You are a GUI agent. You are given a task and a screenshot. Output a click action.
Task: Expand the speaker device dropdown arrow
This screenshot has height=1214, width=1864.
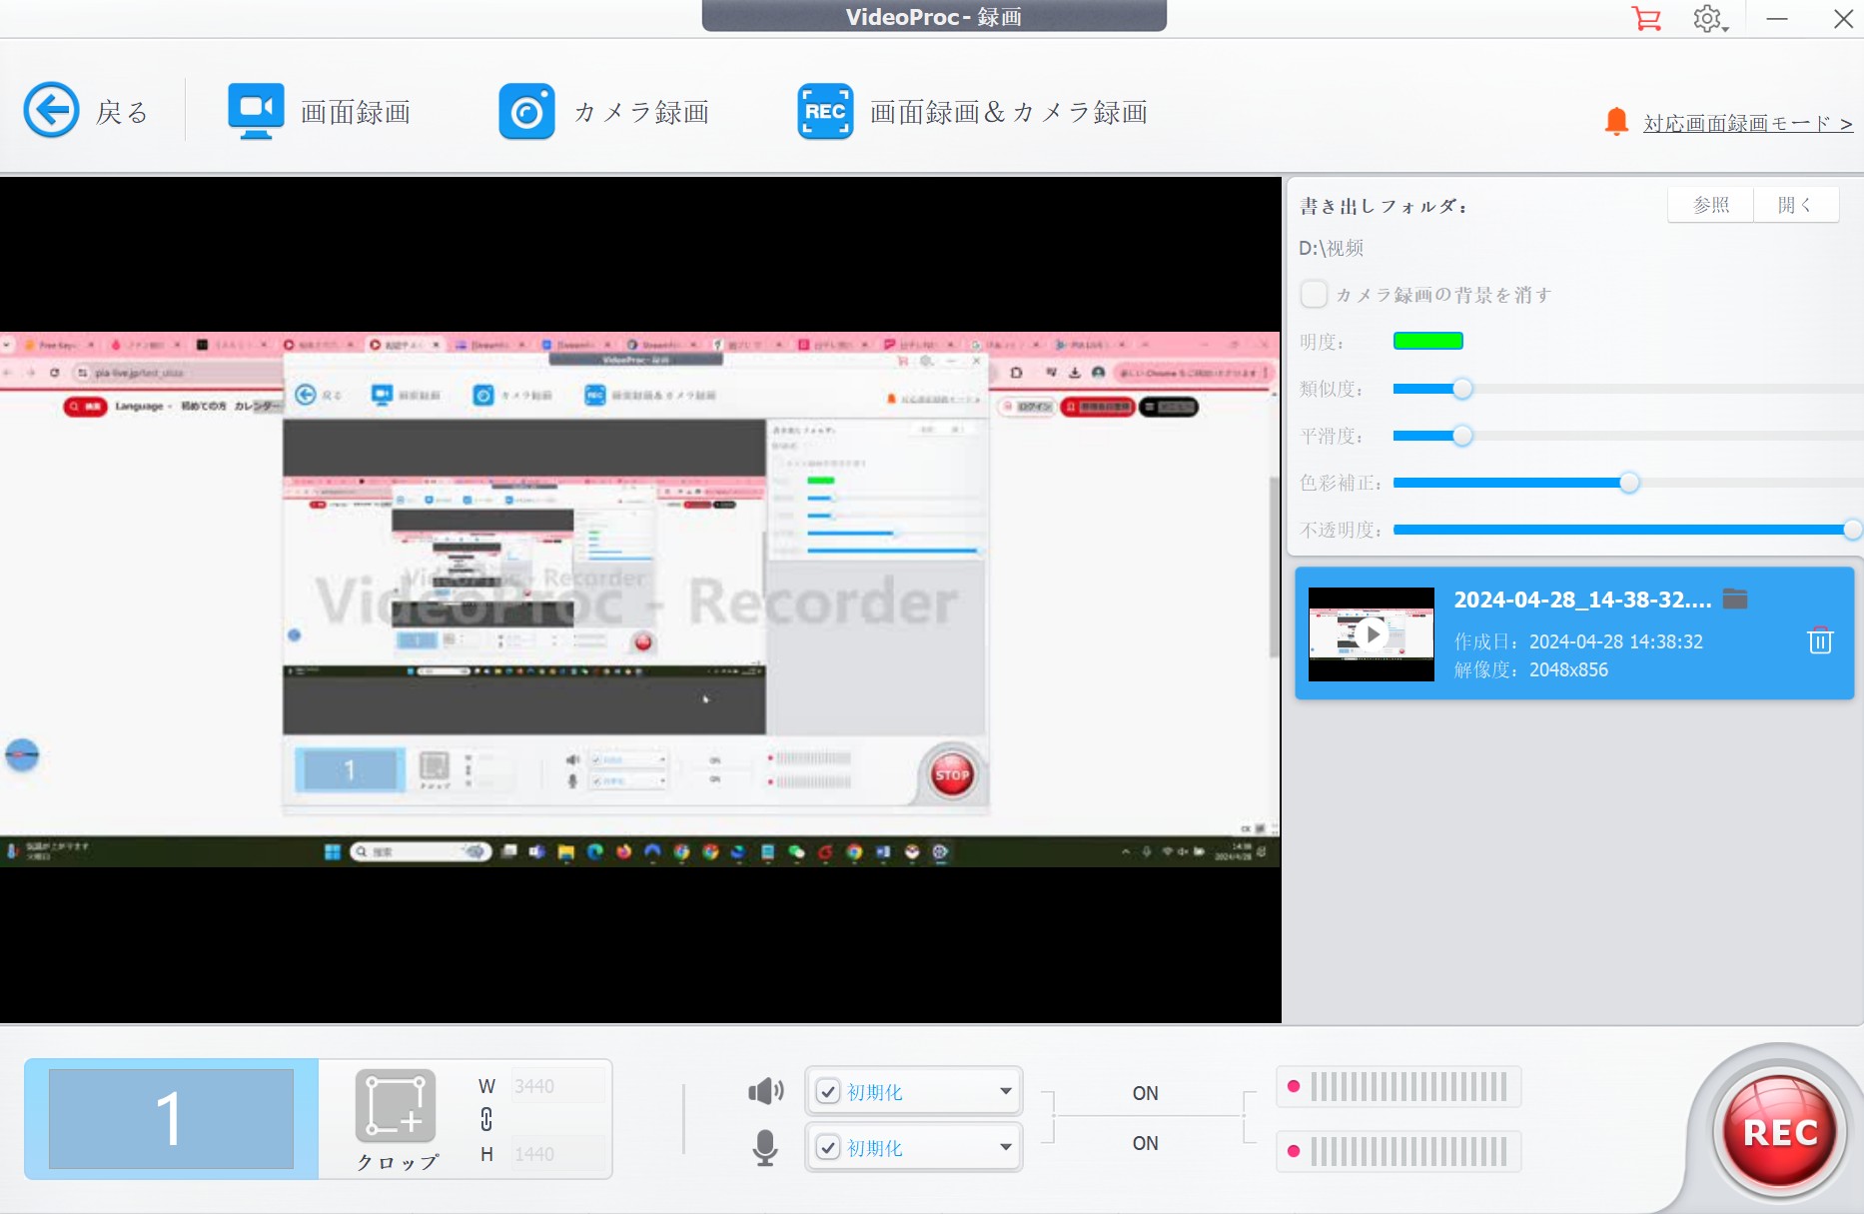point(1006,1091)
